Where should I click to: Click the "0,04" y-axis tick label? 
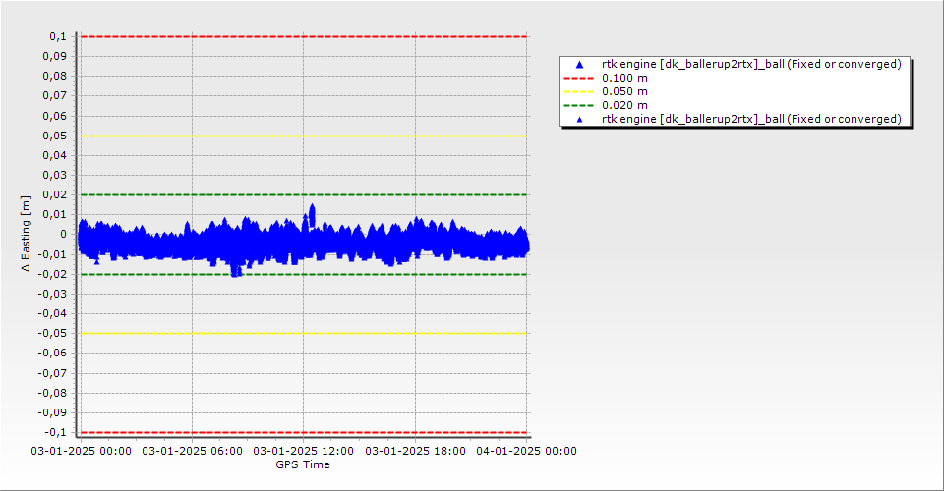55,156
